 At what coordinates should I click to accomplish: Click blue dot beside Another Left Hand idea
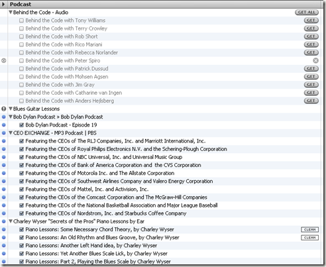pos(4,245)
